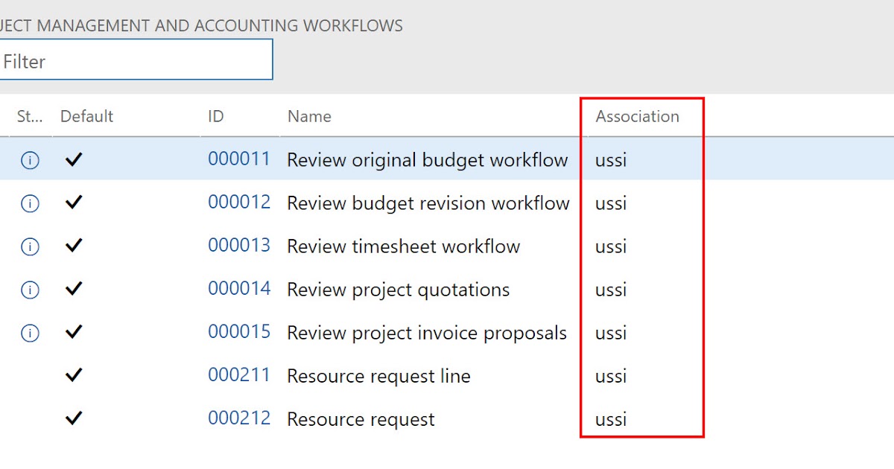Screen dimensions: 894x469
Task: Open workflow 000011 via its ID link
Action: click(x=239, y=159)
